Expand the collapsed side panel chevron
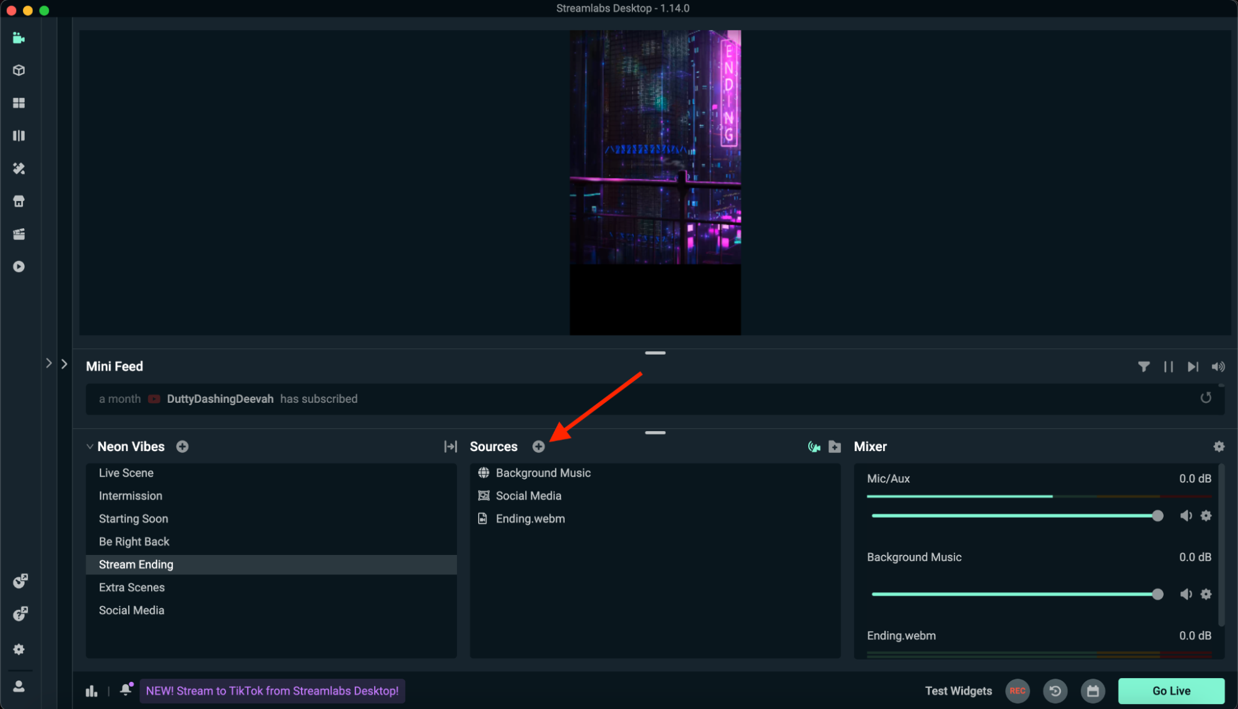The width and height of the screenshot is (1238, 709). pos(64,364)
